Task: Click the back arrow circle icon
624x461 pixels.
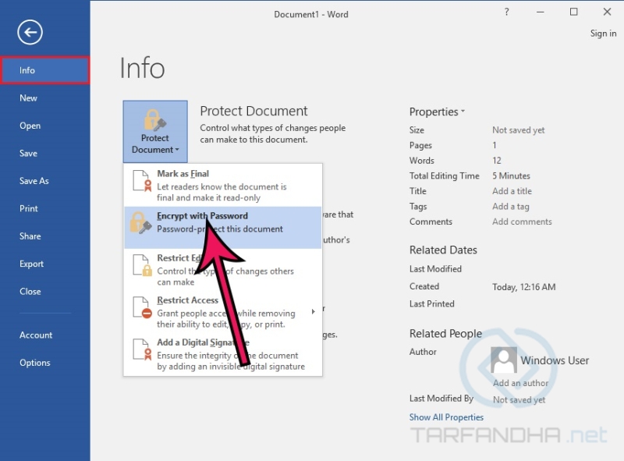Action: [x=30, y=32]
